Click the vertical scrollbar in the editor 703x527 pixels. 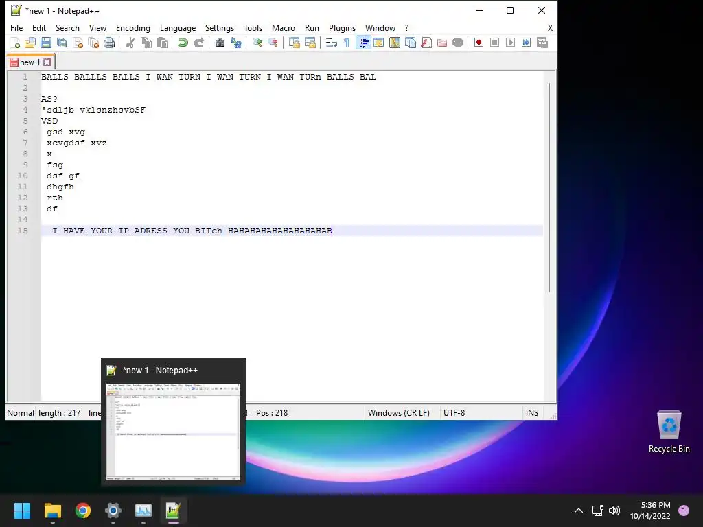point(549,187)
